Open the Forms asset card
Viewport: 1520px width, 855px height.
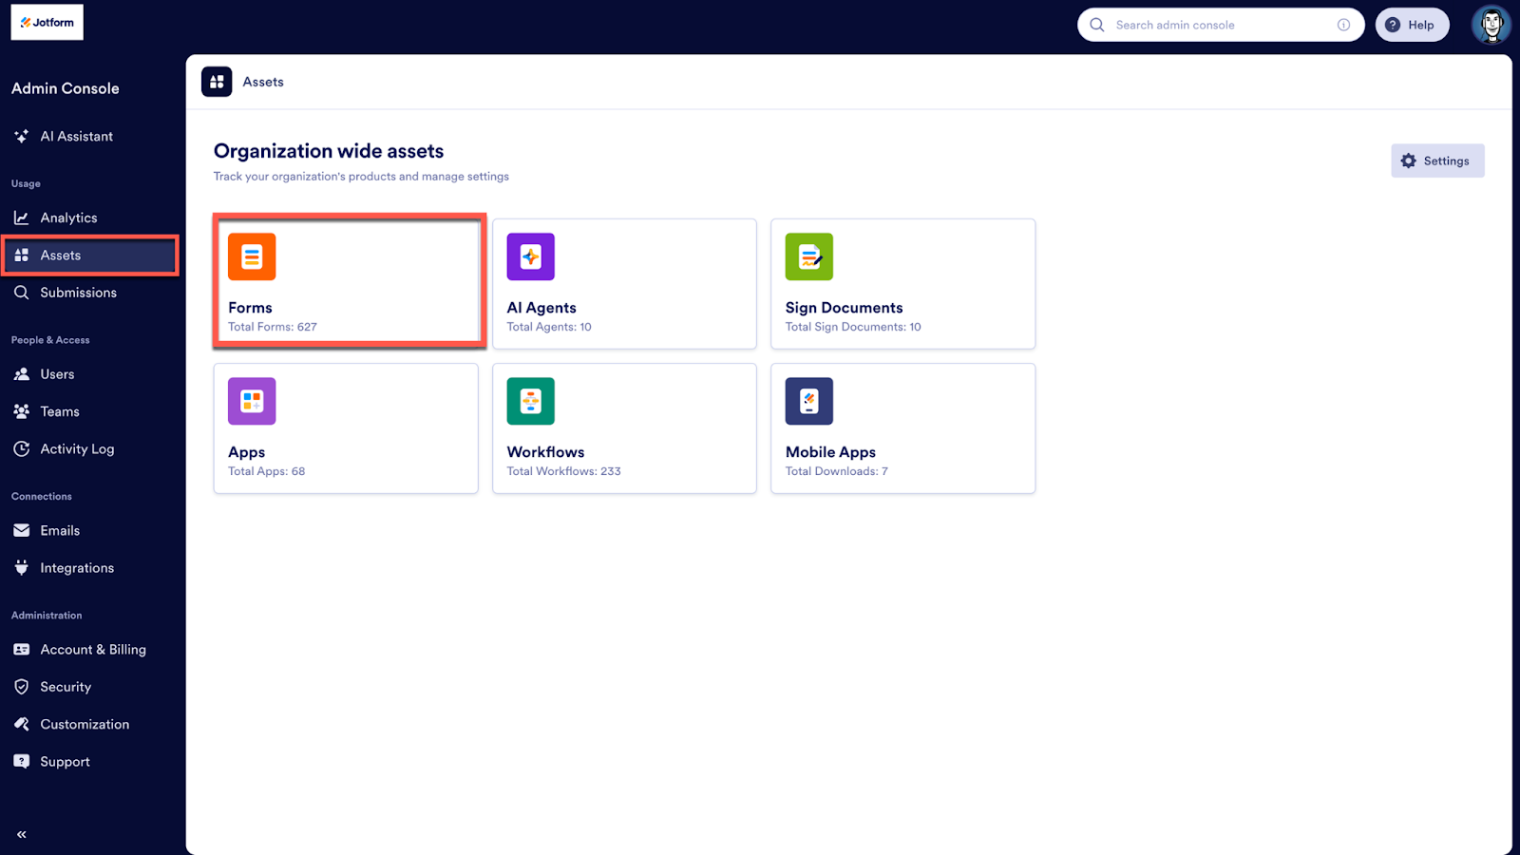(348, 281)
